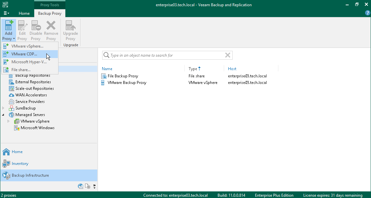Click the External Repositories cloud icon
Screen dimensions: 371x198
[12, 82]
